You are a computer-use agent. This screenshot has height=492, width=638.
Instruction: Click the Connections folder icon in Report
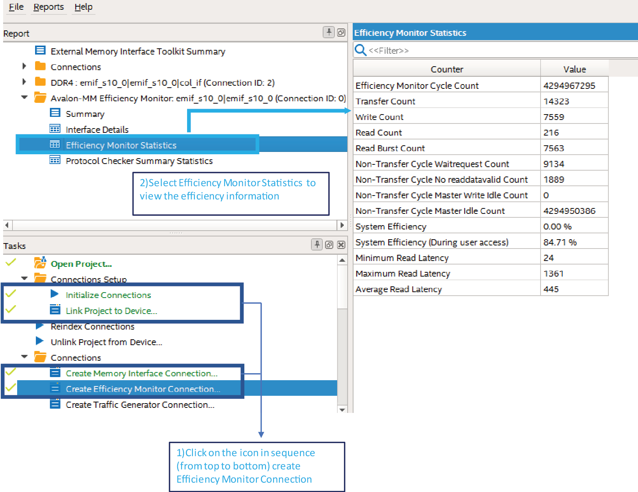coord(40,66)
